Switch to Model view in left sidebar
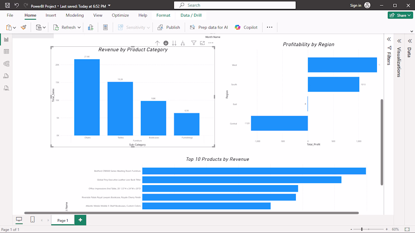 (x=6, y=64)
